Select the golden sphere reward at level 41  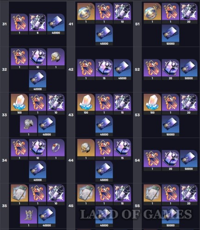86,13
